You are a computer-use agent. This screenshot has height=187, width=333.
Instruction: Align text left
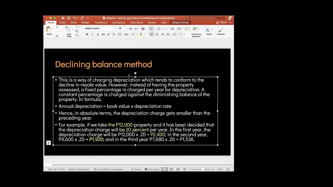152,34
